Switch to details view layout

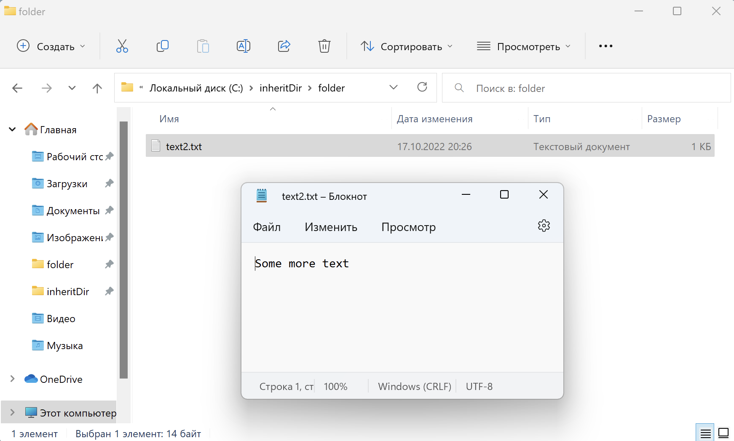[x=705, y=433]
